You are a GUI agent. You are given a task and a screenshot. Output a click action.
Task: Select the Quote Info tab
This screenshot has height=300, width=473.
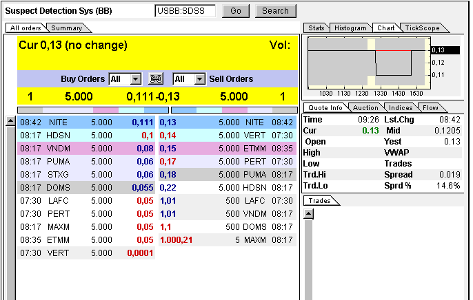[325, 108]
